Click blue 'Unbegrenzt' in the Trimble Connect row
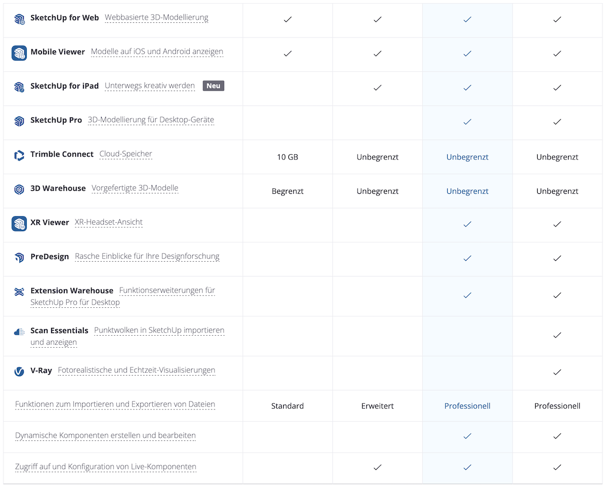The height and width of the screenshot is (488, 607). (467, 157)
